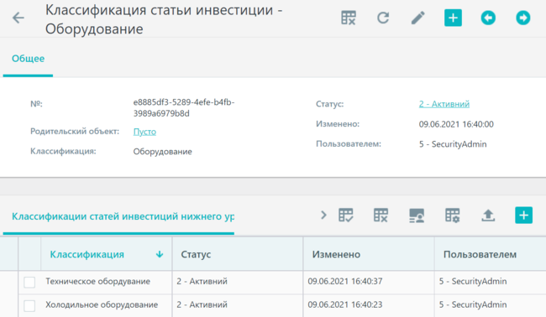This screenshot has height=317, width=546.
Task: Tick checkbox for Техническое оборудвание row
Action: tap(29, 282)
